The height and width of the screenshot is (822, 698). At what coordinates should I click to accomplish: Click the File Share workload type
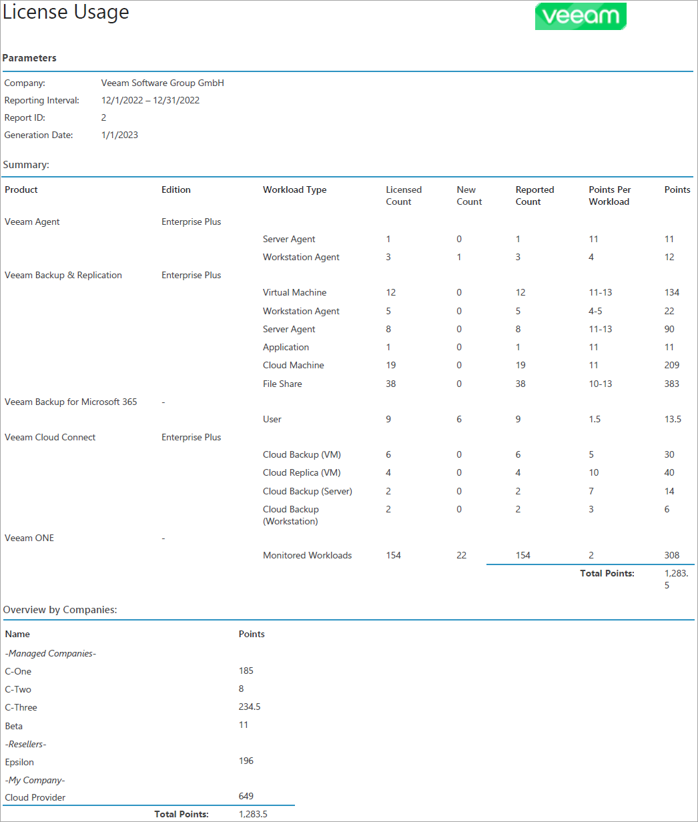[x=282, y=384]
